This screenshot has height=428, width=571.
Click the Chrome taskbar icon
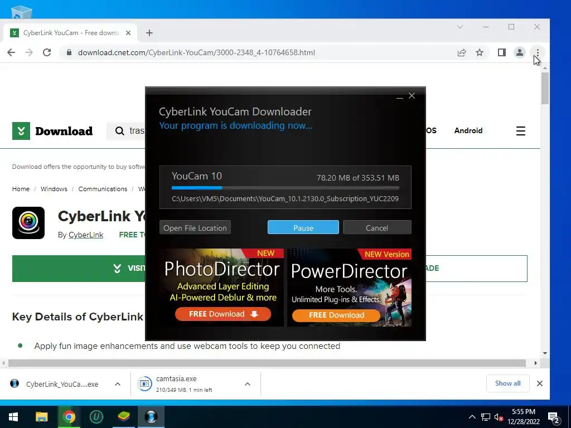pyautogui.click(x=69, y=417)
